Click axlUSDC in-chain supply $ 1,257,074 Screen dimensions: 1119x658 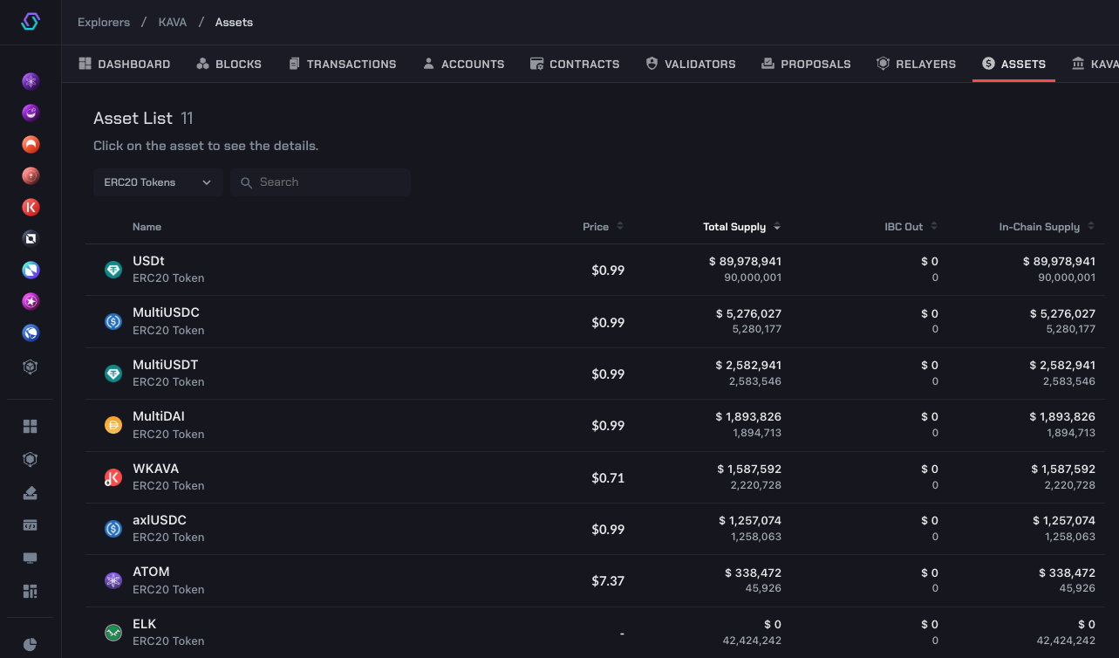(x=1064, y=521)
